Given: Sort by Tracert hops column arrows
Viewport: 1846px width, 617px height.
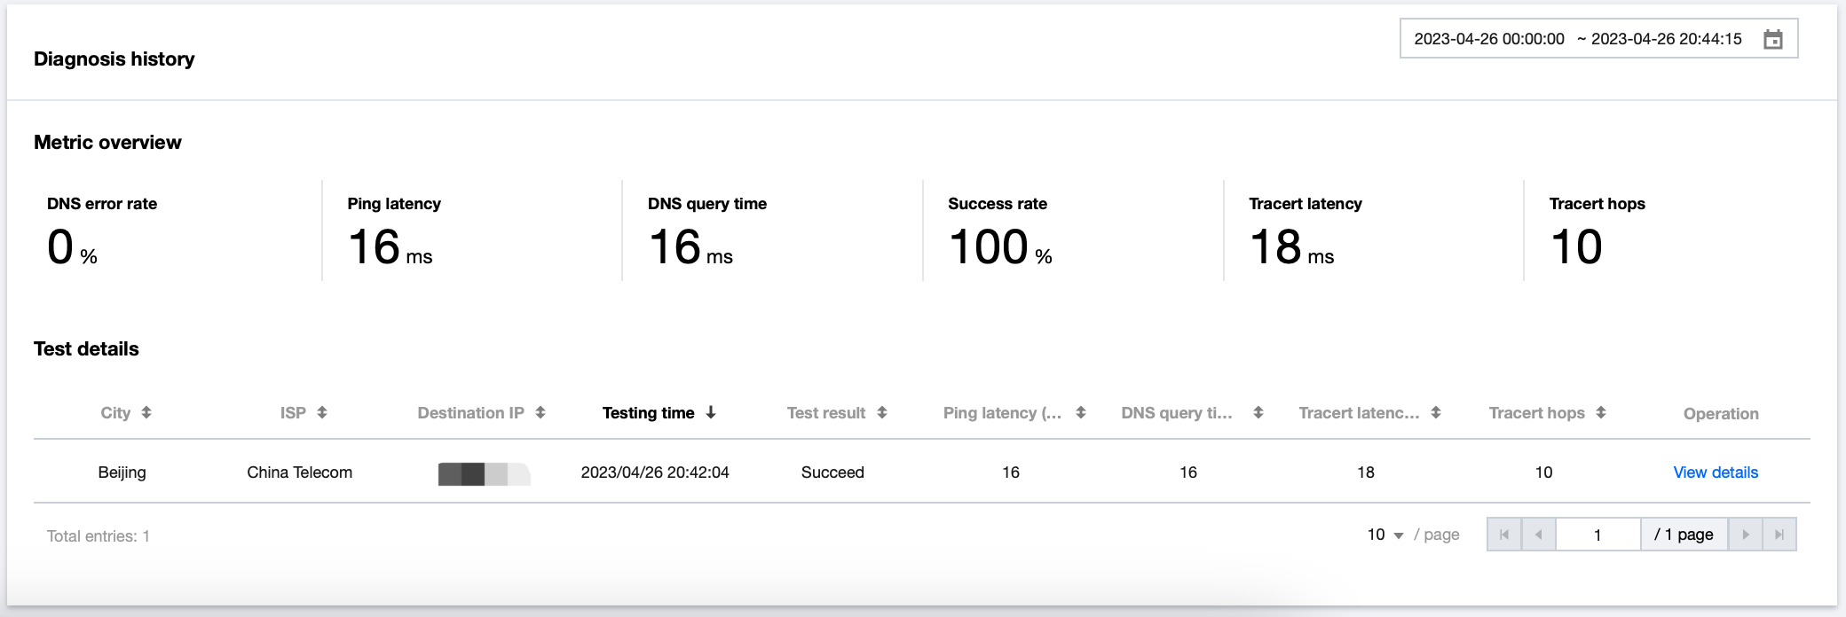Looking at the screenshot, I should (x=1601, y=412).
